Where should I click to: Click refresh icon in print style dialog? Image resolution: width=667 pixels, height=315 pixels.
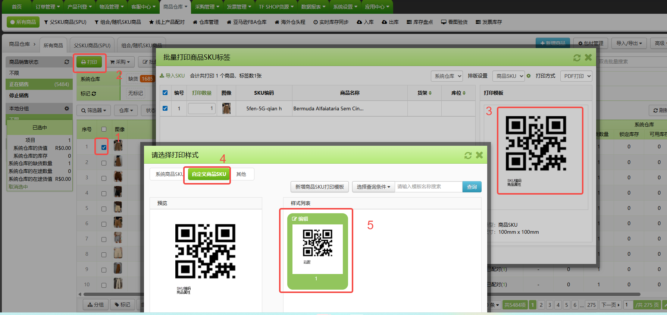[468, 155]
